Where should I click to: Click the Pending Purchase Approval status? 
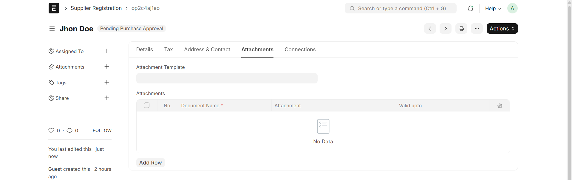(132, 29)
